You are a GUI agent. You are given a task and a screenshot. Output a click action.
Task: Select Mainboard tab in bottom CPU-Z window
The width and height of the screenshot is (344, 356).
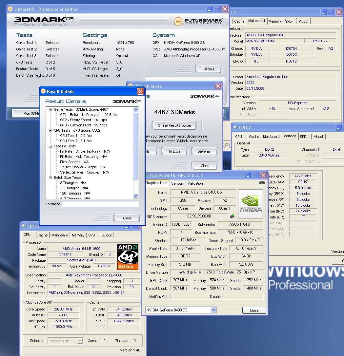(60, 235)
